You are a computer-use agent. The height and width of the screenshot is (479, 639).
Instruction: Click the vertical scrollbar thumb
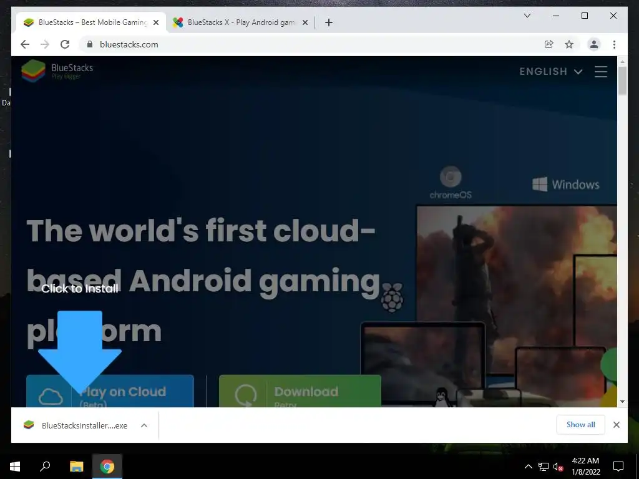point(622,80)
